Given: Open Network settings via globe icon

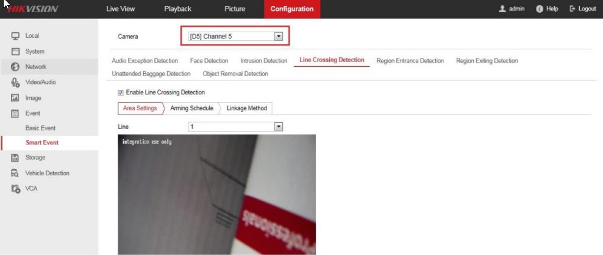Looking at the screenshot, I should [x=16, y=67].
